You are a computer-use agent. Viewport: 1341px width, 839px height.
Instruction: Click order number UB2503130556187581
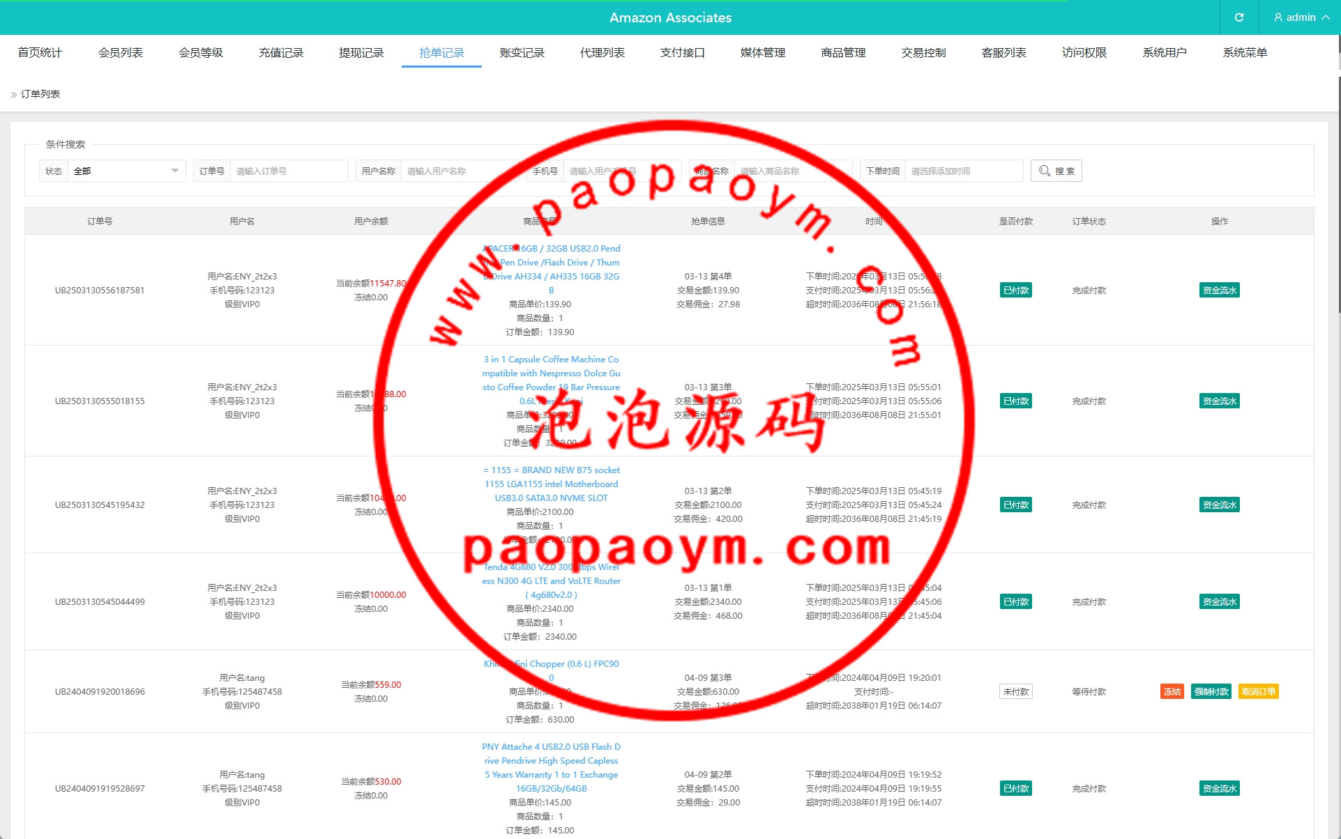pos(100,291)
